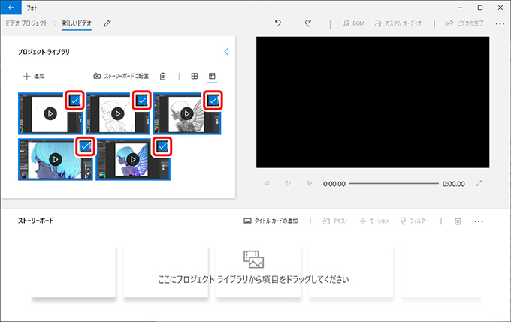
Task: Delete selected items with library trash icon
Action: [163, 76]
